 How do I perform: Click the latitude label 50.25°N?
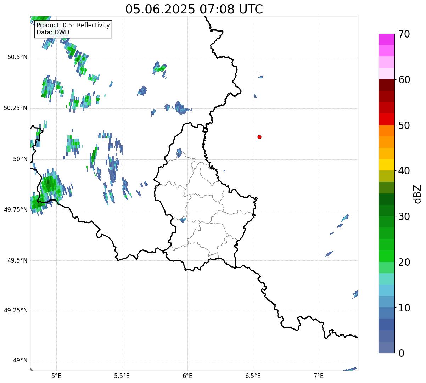pyautogui.click(x=16, y=108)
